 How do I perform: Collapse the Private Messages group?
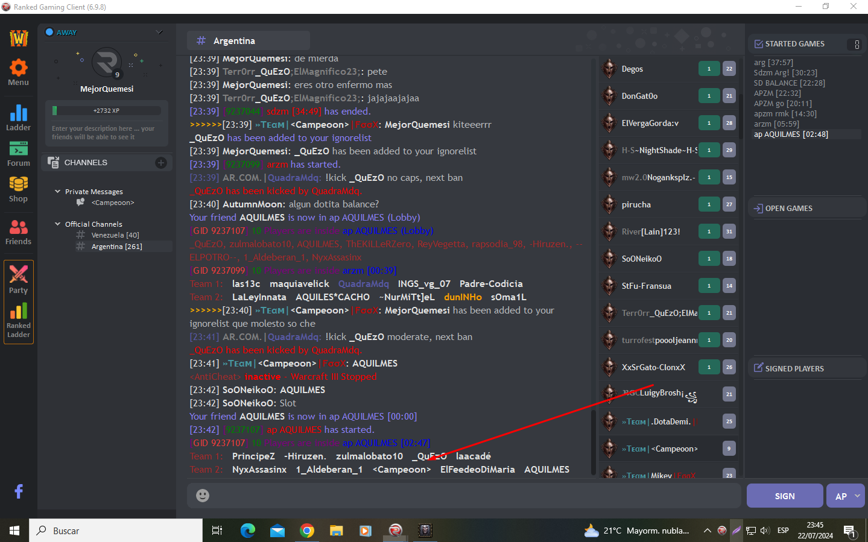pos(58,192)
